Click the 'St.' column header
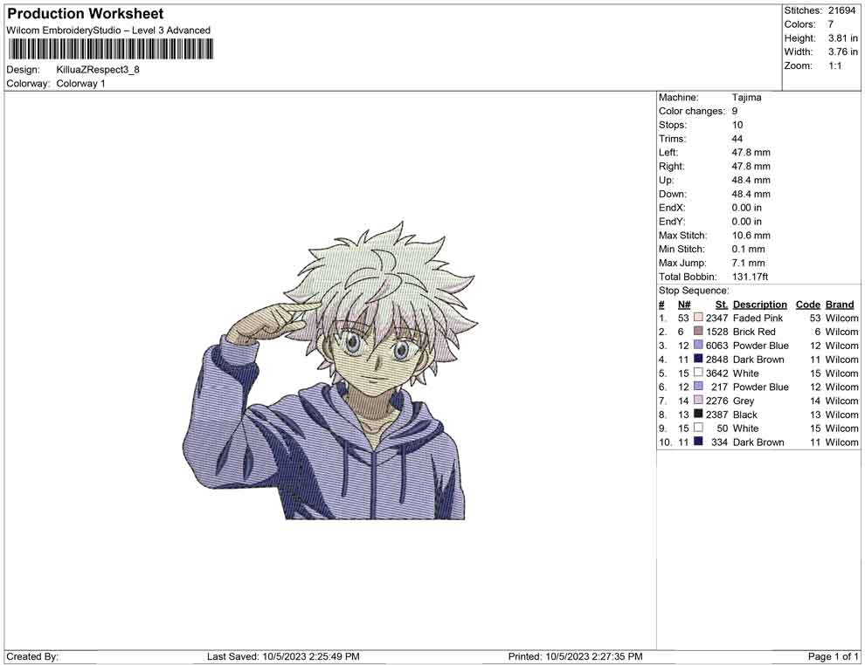 coord(722,304)
